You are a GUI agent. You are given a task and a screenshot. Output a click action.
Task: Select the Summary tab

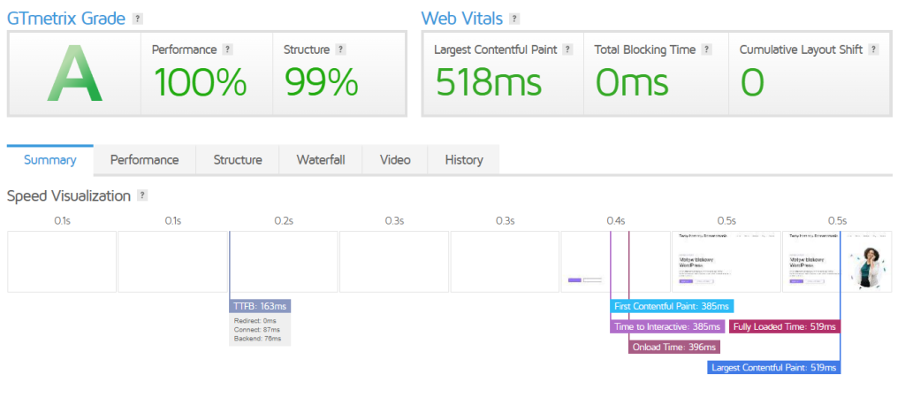coord(49,160)
